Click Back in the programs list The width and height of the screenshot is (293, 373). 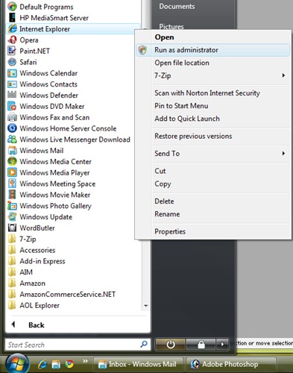37,325
